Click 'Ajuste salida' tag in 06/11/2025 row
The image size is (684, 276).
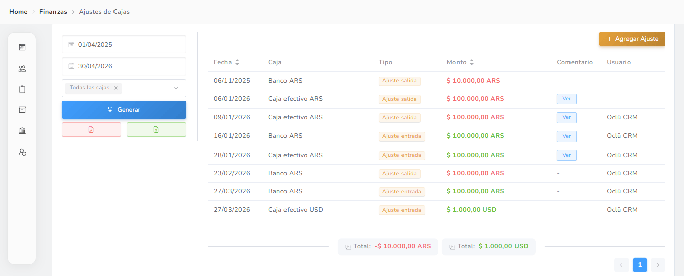[400, 81]
